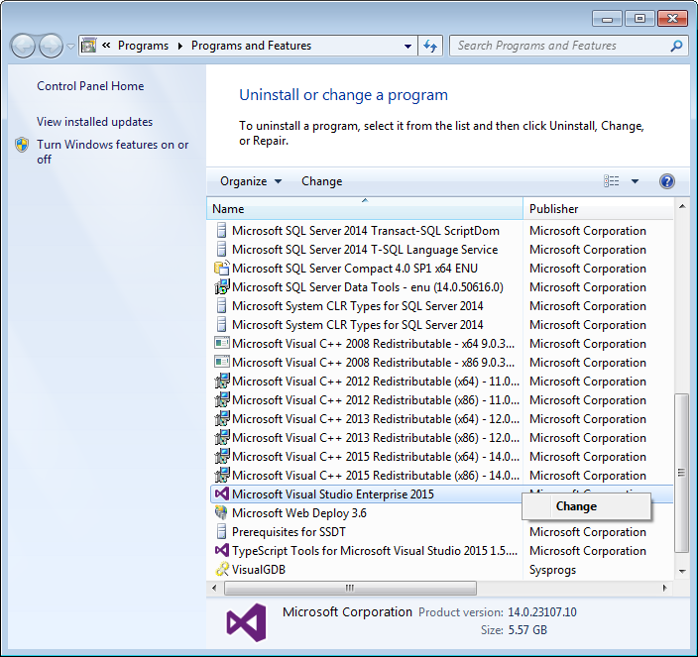Image resolution: width=698 pixels, height=657 pixels.
Task: Open help with the blue question icon
Action: coord(667,181)
